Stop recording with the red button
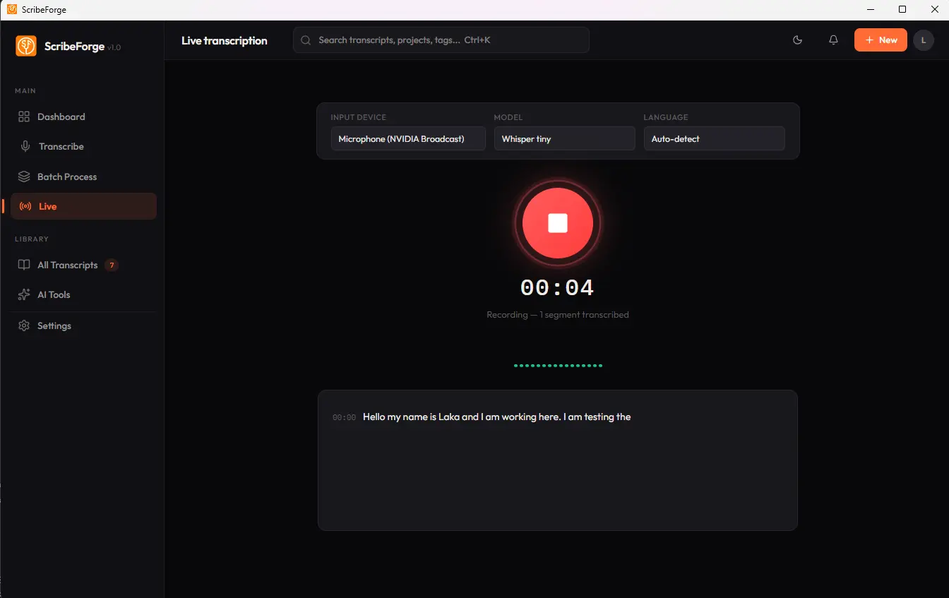Viewport: 949px width, 598px height. (558, 223)
